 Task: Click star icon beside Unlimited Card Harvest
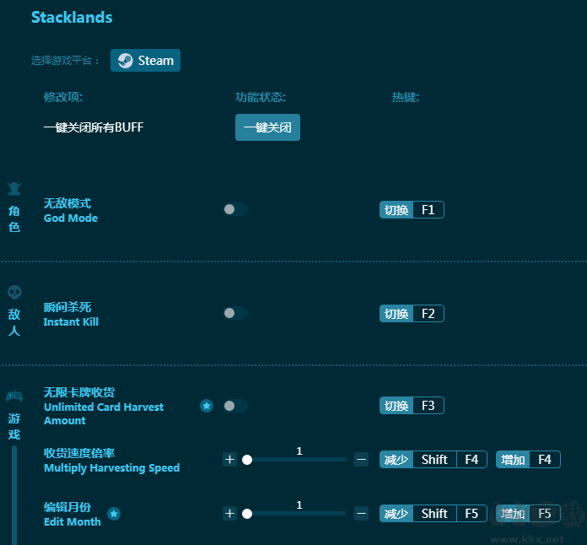pyautogui.click(x=207, y=406)
